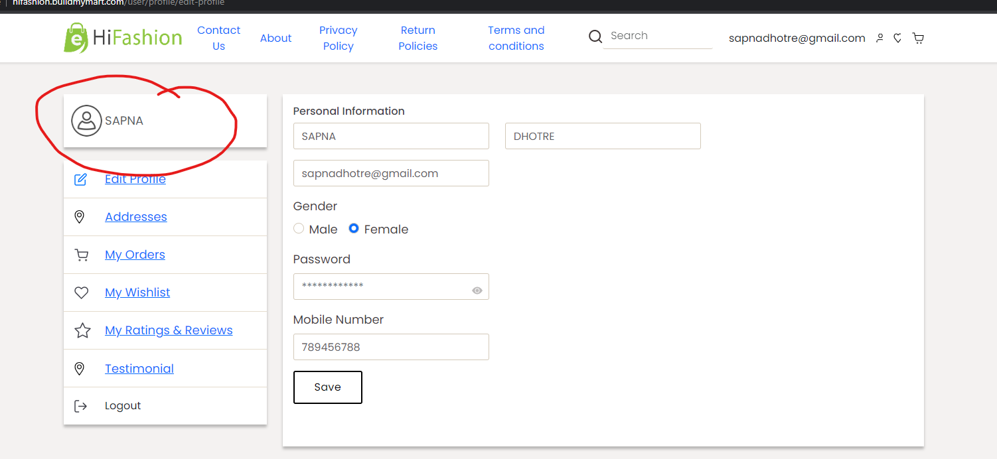
Task: Click the HiFashion logo
Action: point(123,38)
